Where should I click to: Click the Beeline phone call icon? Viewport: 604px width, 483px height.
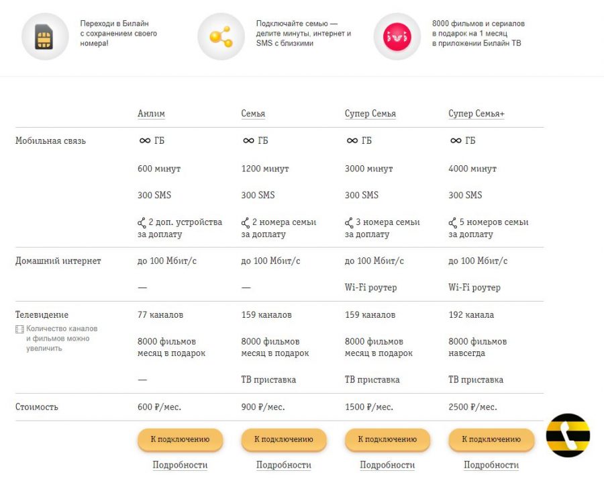(568, 435)
